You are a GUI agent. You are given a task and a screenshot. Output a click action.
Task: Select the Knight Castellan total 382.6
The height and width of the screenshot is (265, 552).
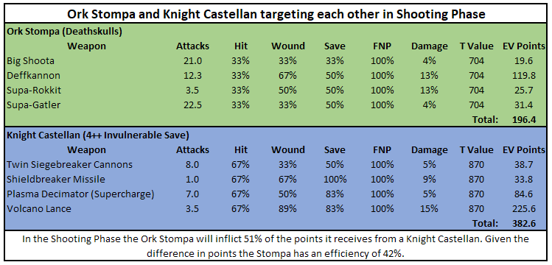coord(524,224)
